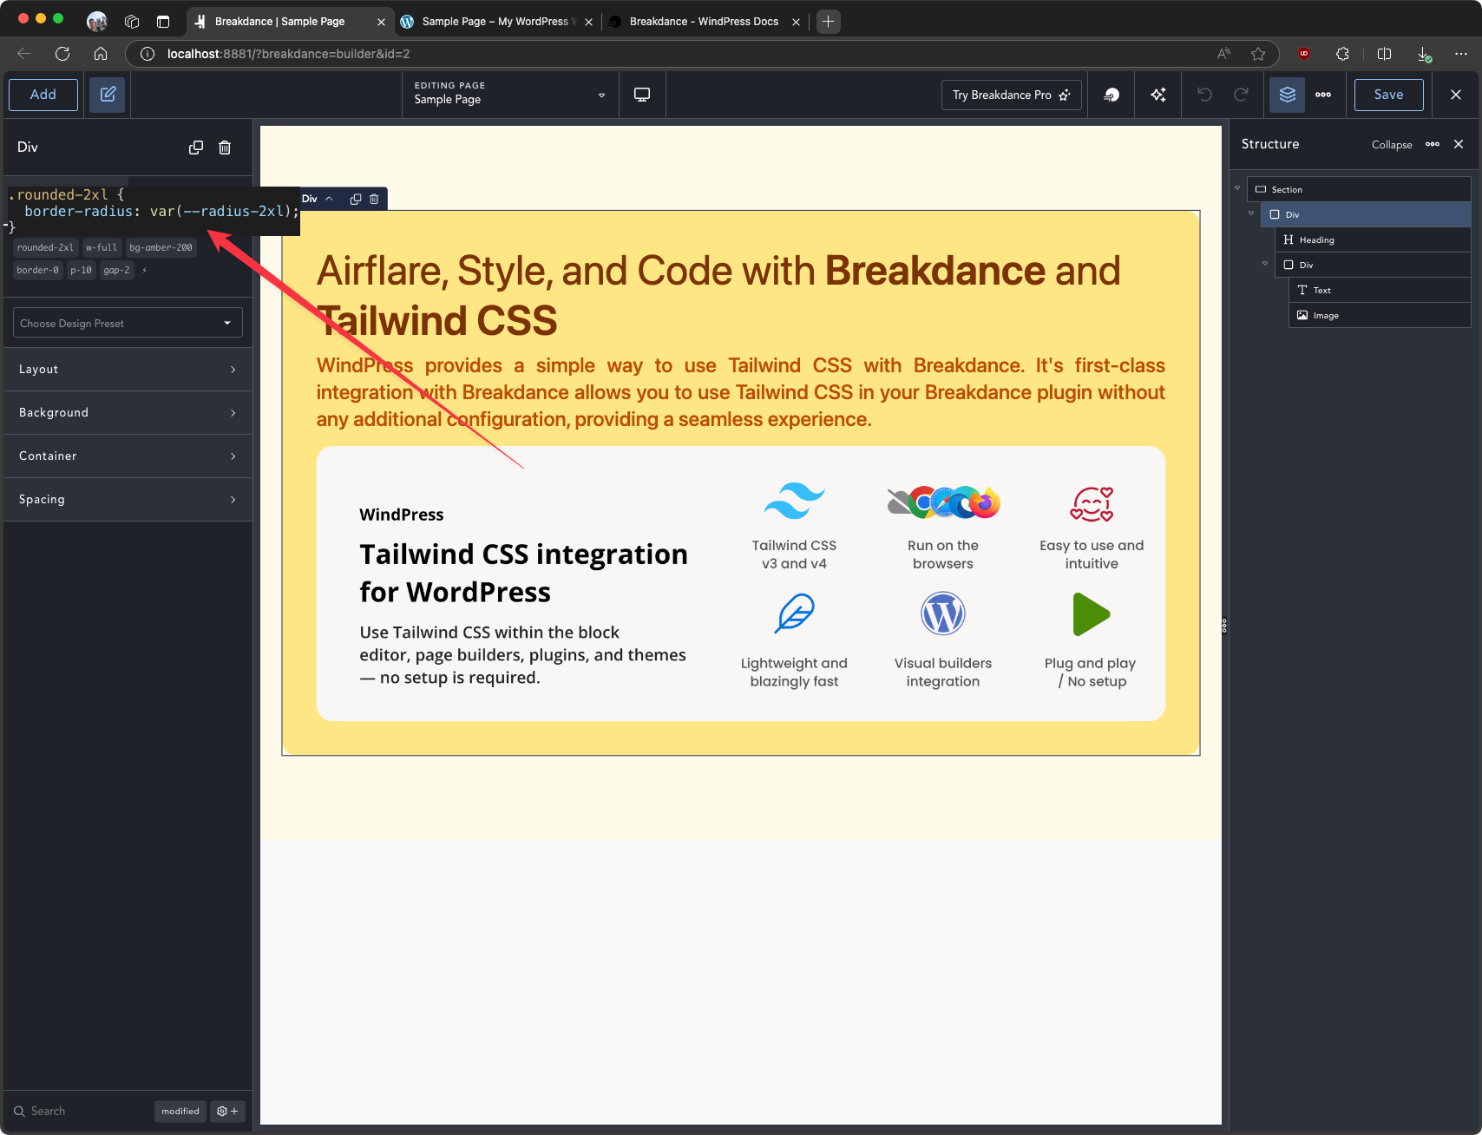The width and height of the screenshot is (1482, 1135).
Task: Expand the Layout settings section
Action: (128, 370)
